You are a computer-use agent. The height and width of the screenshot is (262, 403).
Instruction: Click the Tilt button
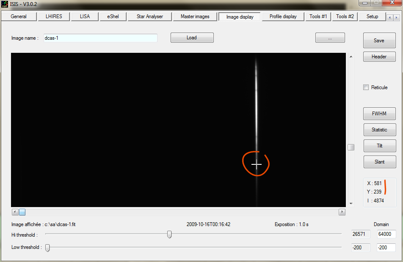[x=379, y=146]
